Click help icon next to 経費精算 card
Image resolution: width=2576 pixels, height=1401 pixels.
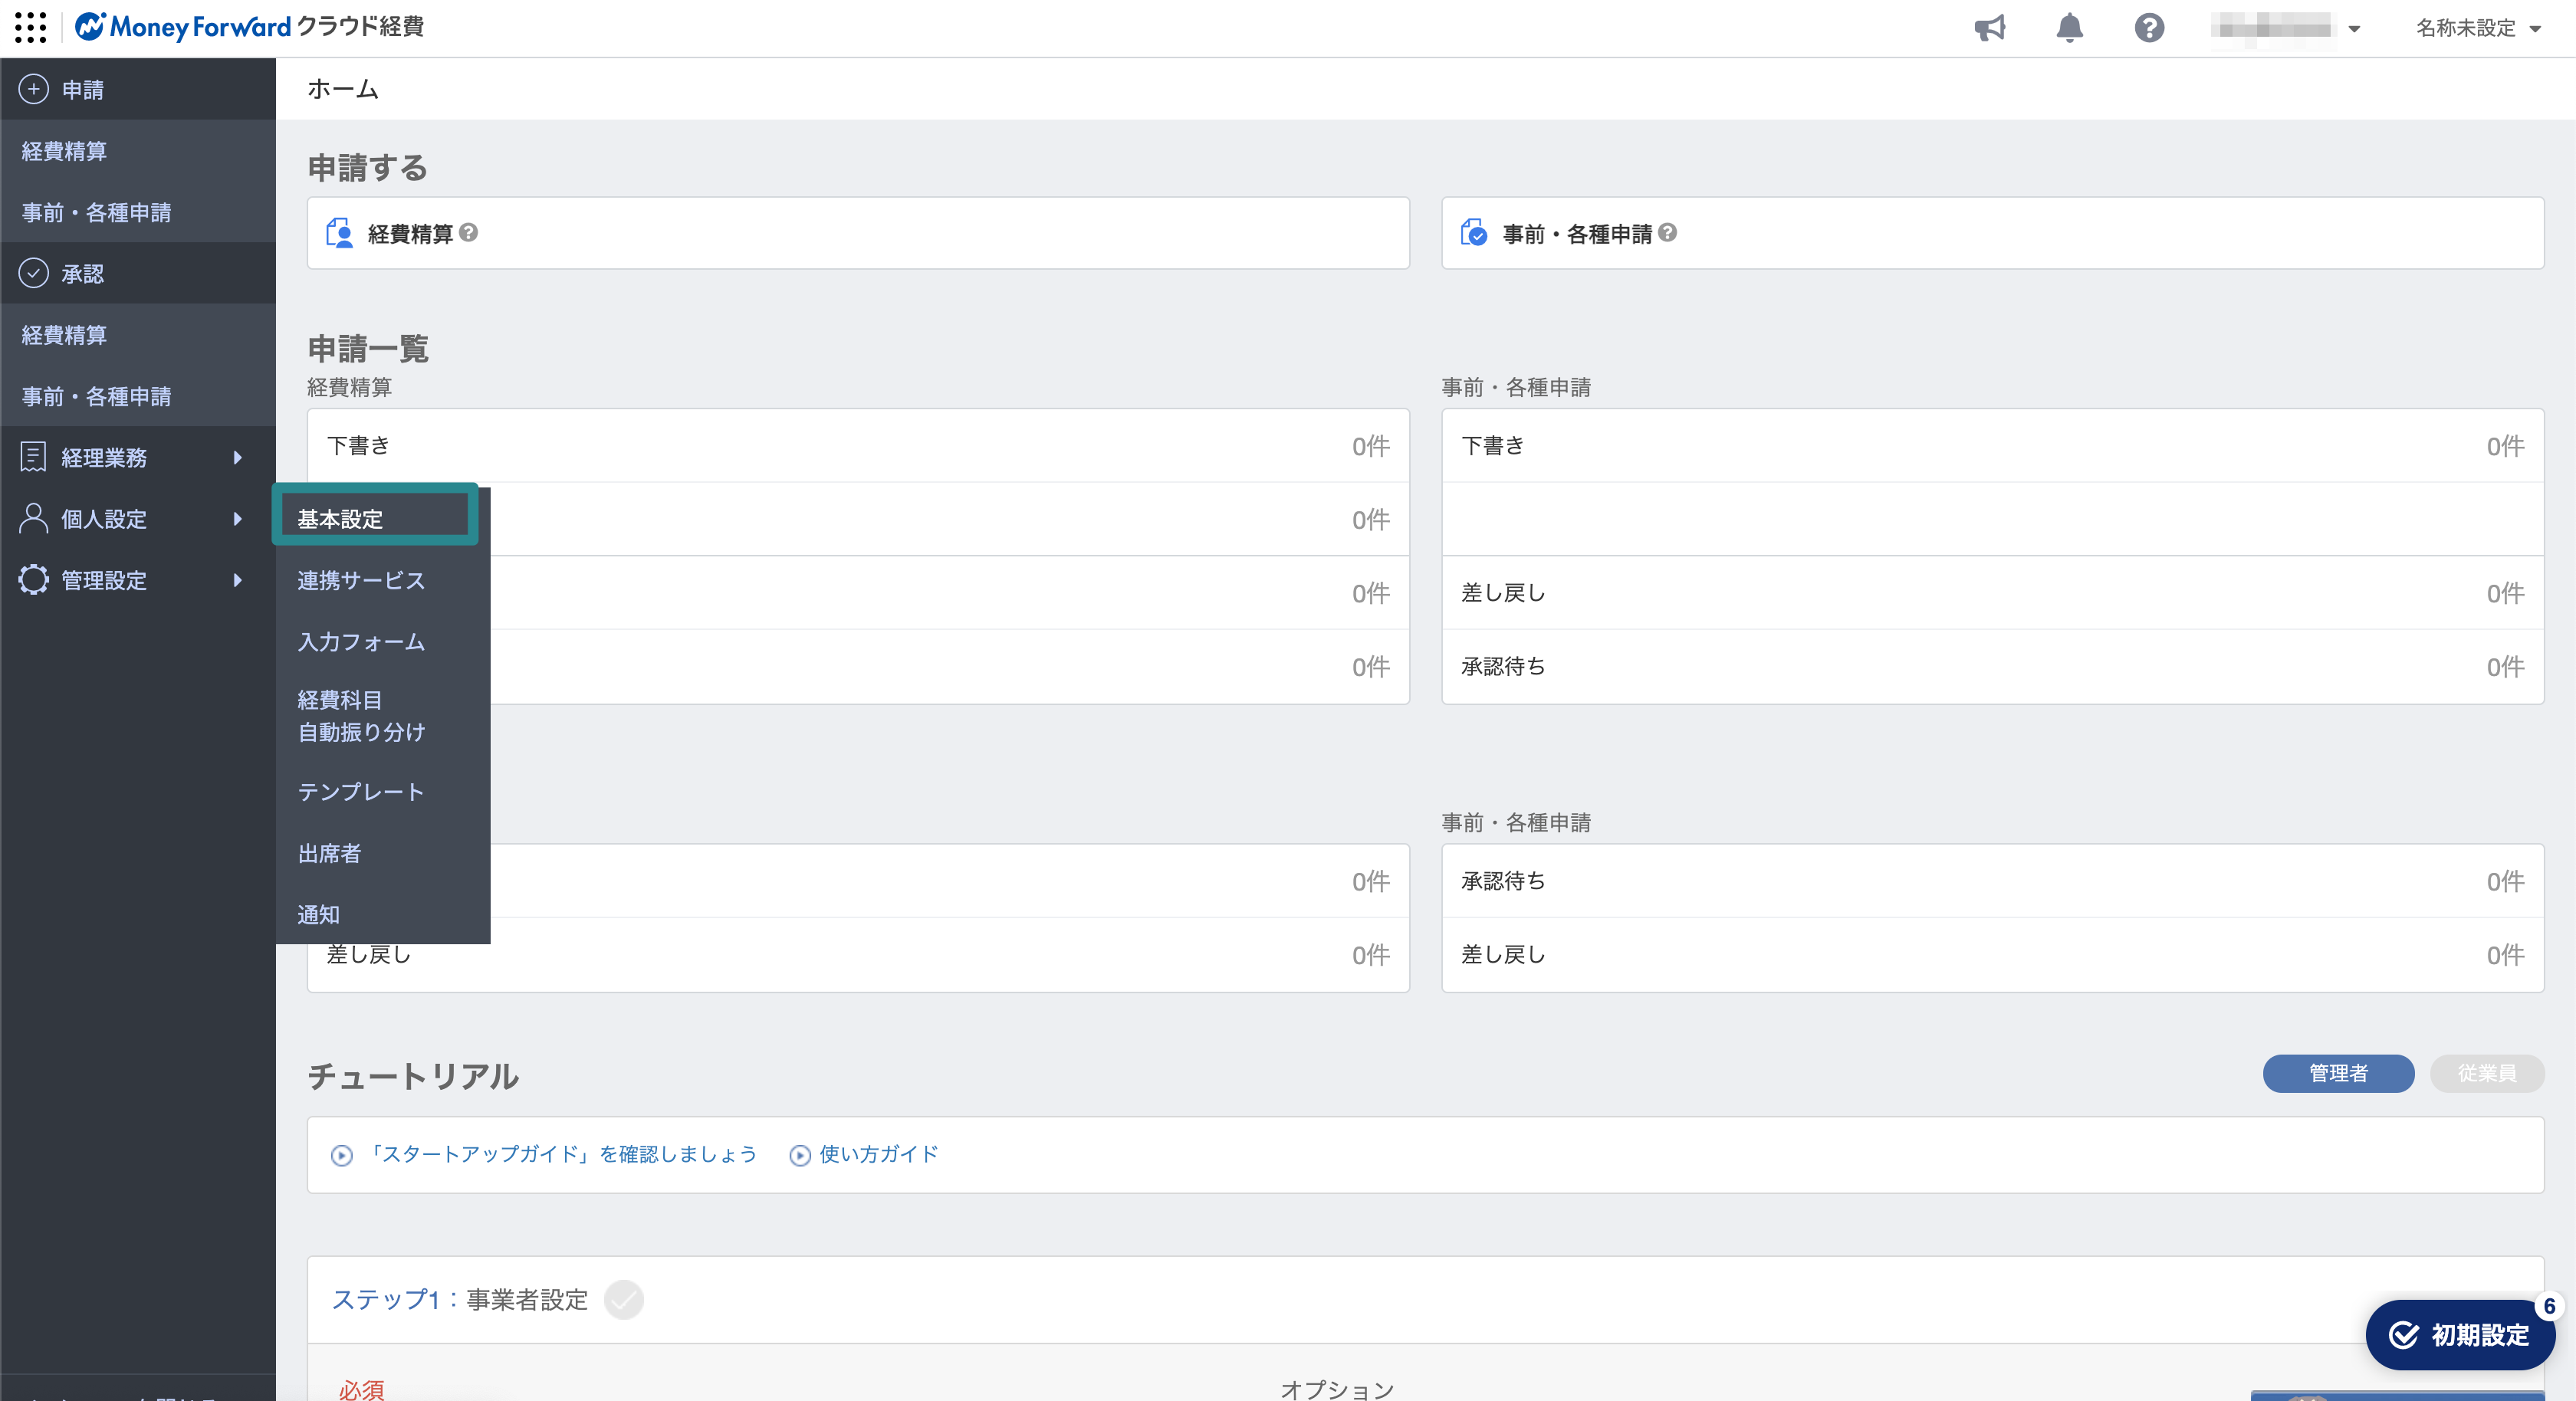[468, 233]
